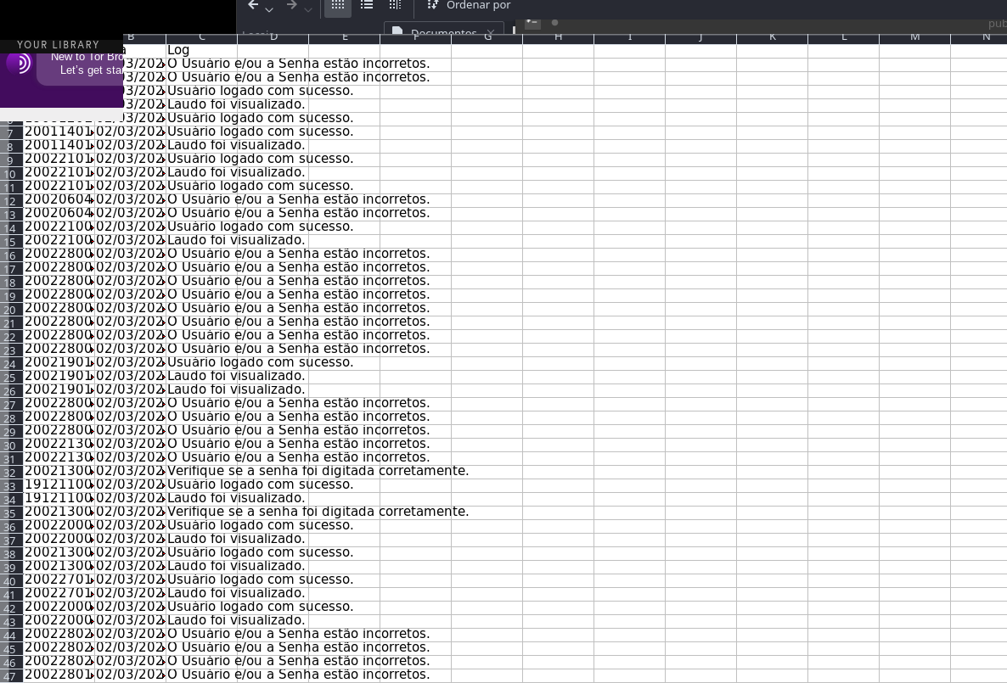Select column D header
The width and height of the screenshot is (1007, 683).
point(273,37)
